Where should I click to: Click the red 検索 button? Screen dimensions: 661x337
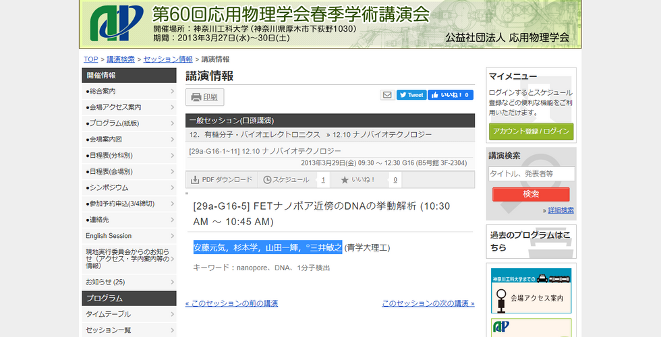click(x=531, y=194)
